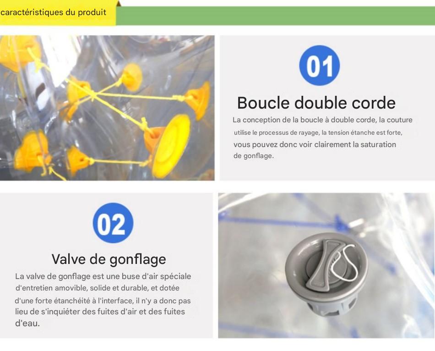Click the text line "d'eau."
Viewport: 435px width, 351px height.
(27, 323)
